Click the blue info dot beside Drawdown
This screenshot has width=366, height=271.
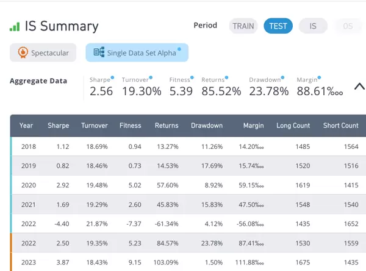click(283, 78)
